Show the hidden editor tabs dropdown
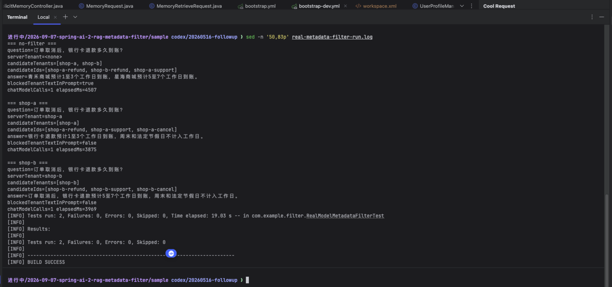This screenshot has width=612, height=287. coord(462,6)
